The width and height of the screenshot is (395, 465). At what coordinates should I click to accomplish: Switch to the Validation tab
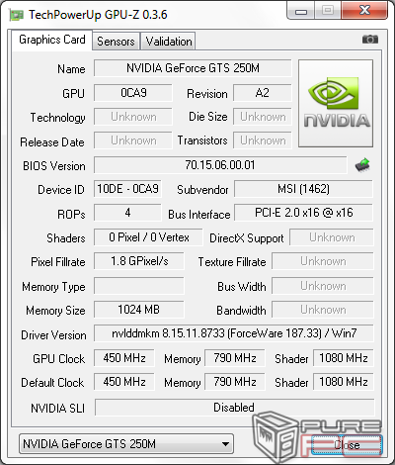click(x=169, y=42)
